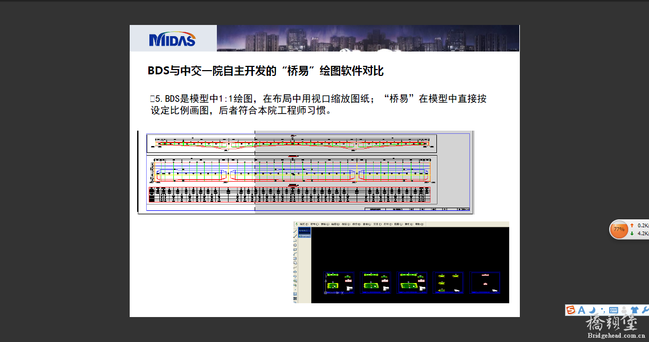Click the Sogou input method S logo

571,310
